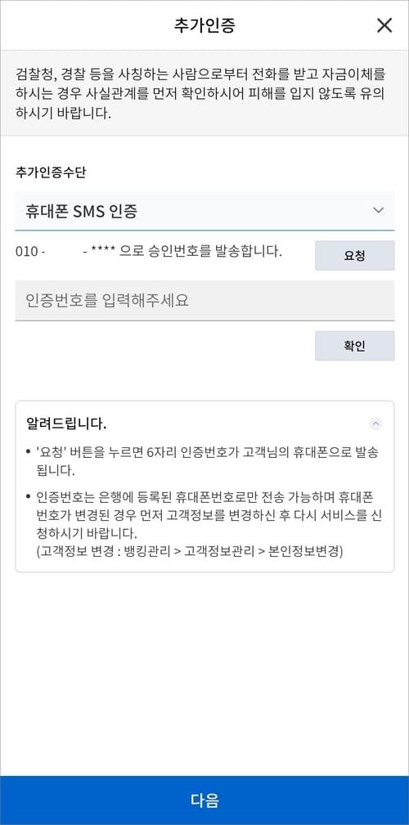Image resolution: width=409 pixels, height=825 pixels.
Task: Focus the 인증번호를 입력해주세요 input field
Action: (204, 300)
